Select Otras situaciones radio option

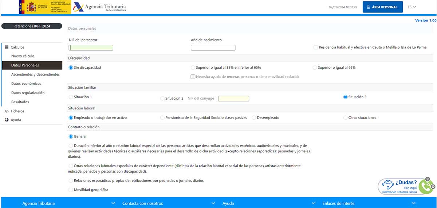346,118
